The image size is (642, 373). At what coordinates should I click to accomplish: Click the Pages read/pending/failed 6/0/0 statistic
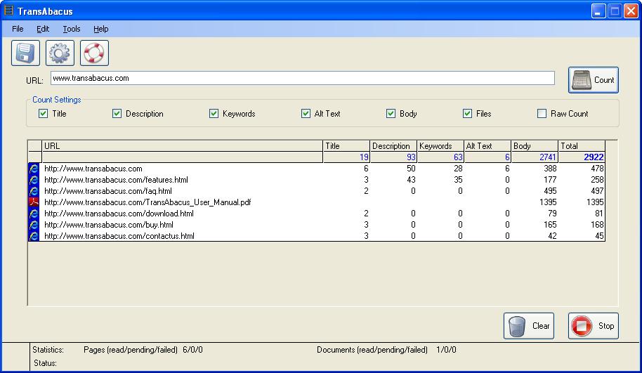point(143,350)
